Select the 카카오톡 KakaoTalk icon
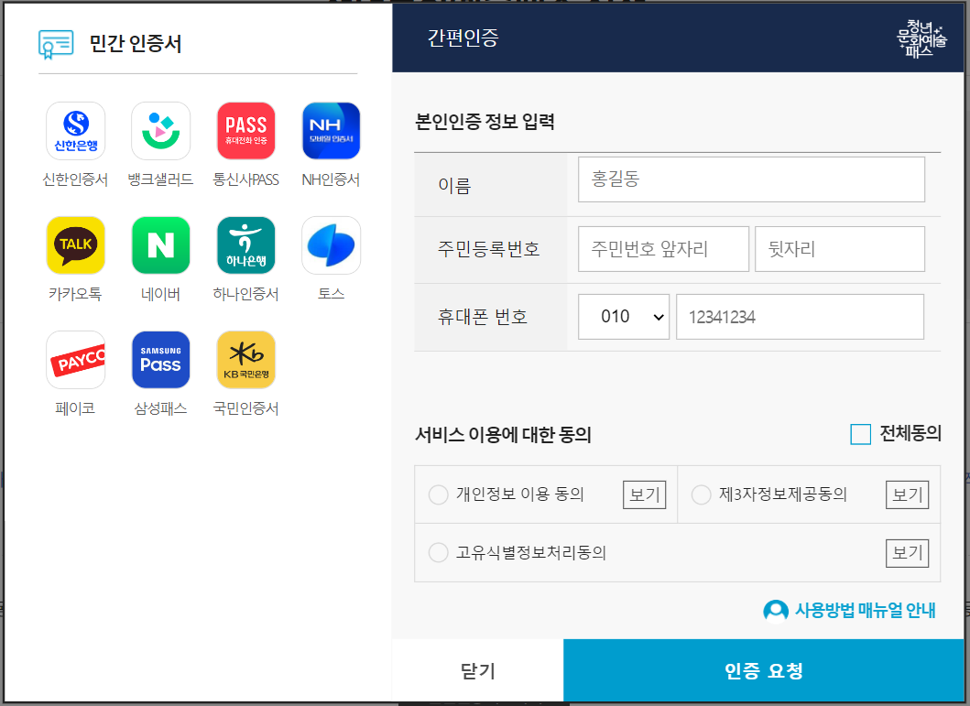Image resolution: width=970 pixels, height=706 pixels. [x=76, y=244]
